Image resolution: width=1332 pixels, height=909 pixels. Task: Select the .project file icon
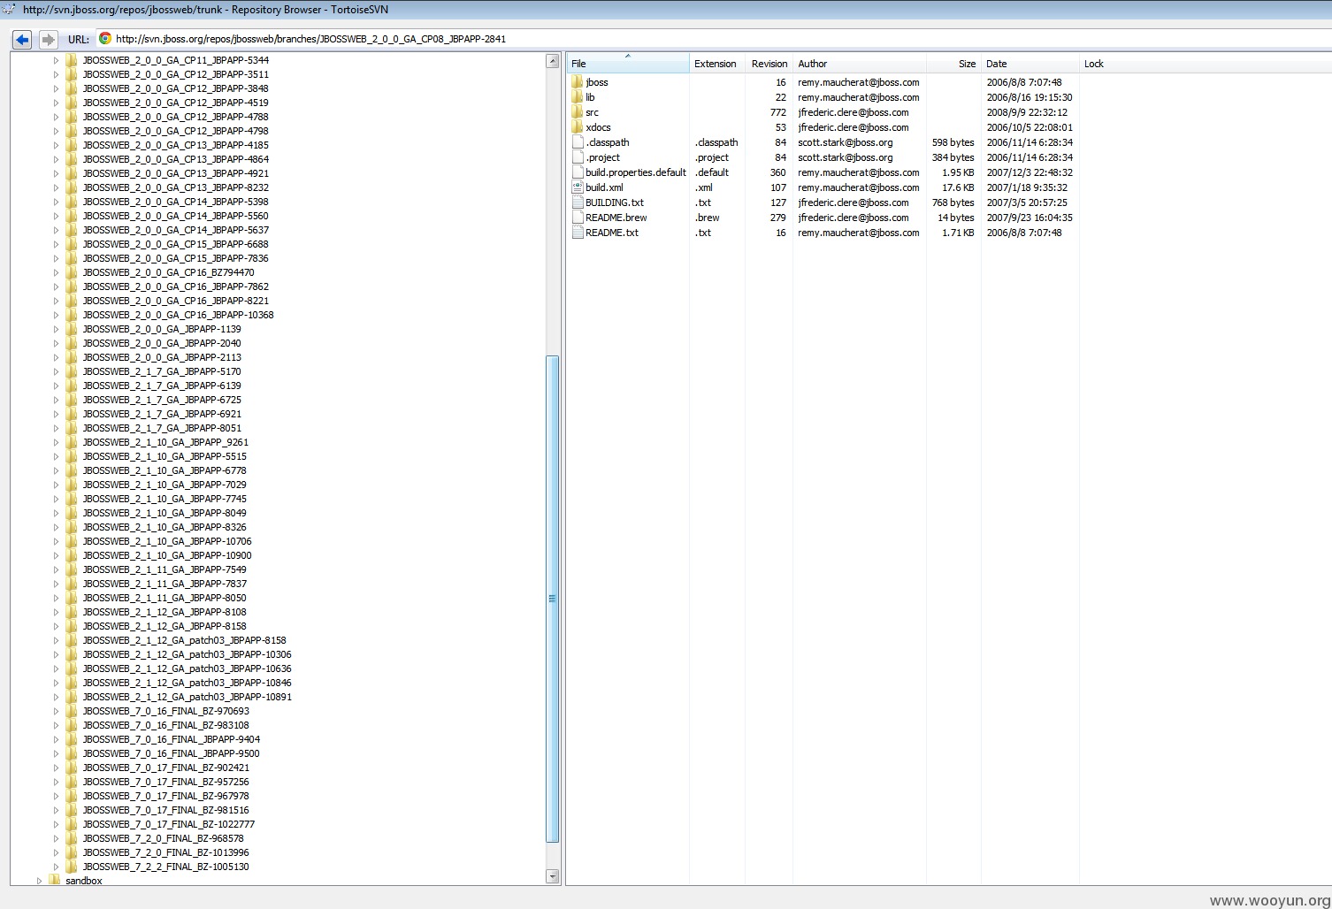coord(578,157)
